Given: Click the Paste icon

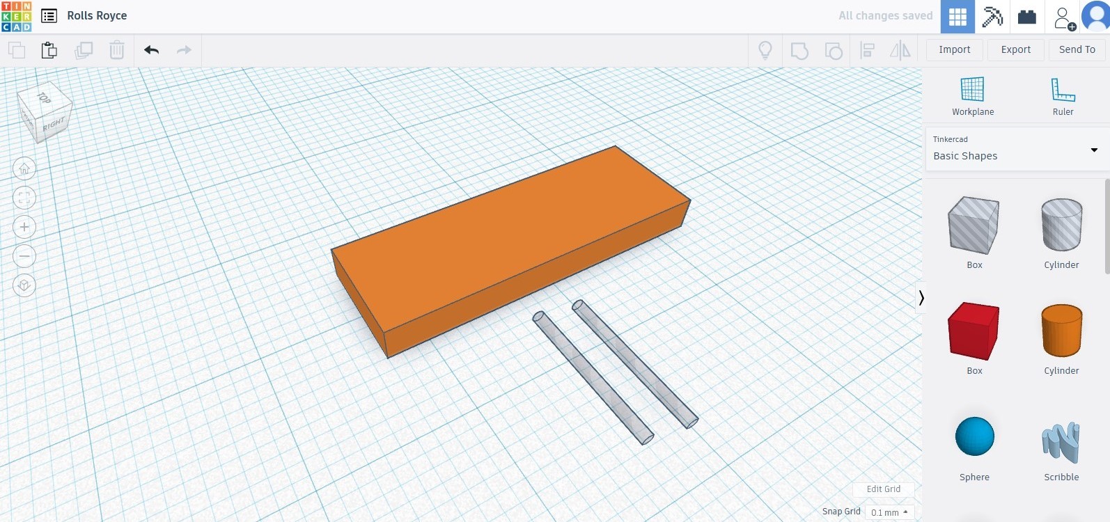Looking at the screenshot, I should coord(49,50).
